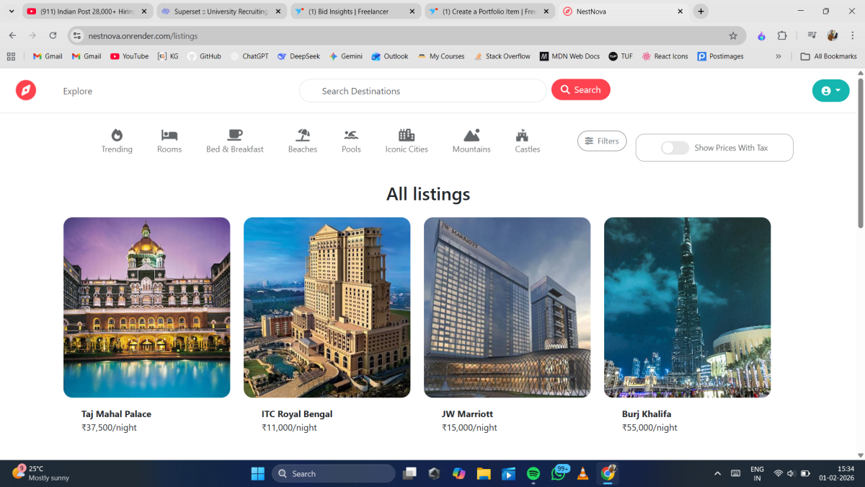Open the user profile dropdown menu
The width and height of the screenshot is (865, 487).
(830, 90)
